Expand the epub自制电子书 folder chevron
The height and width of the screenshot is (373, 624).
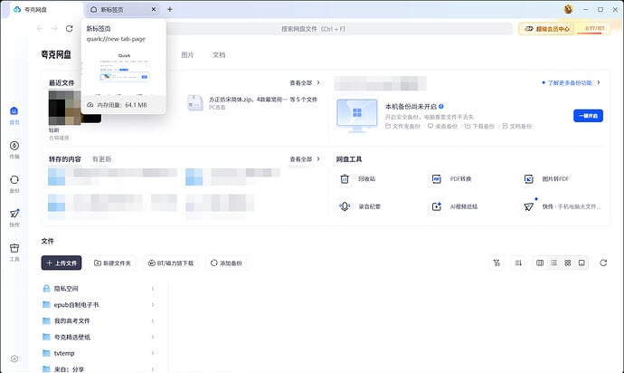tap(153, 305)
